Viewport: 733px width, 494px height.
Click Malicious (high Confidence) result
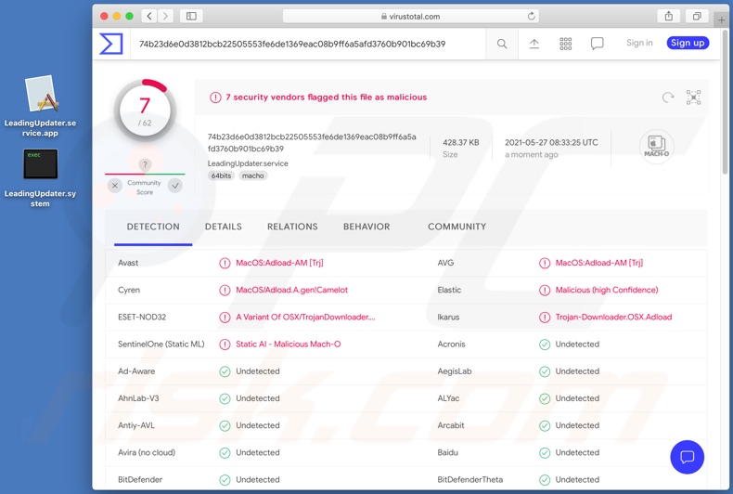(607, 290)
